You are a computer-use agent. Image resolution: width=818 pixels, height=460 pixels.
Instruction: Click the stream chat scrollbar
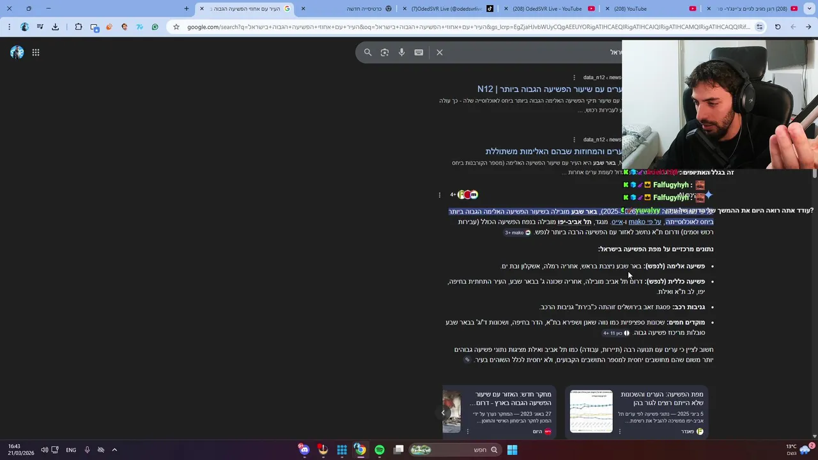(x=815, y=173)
